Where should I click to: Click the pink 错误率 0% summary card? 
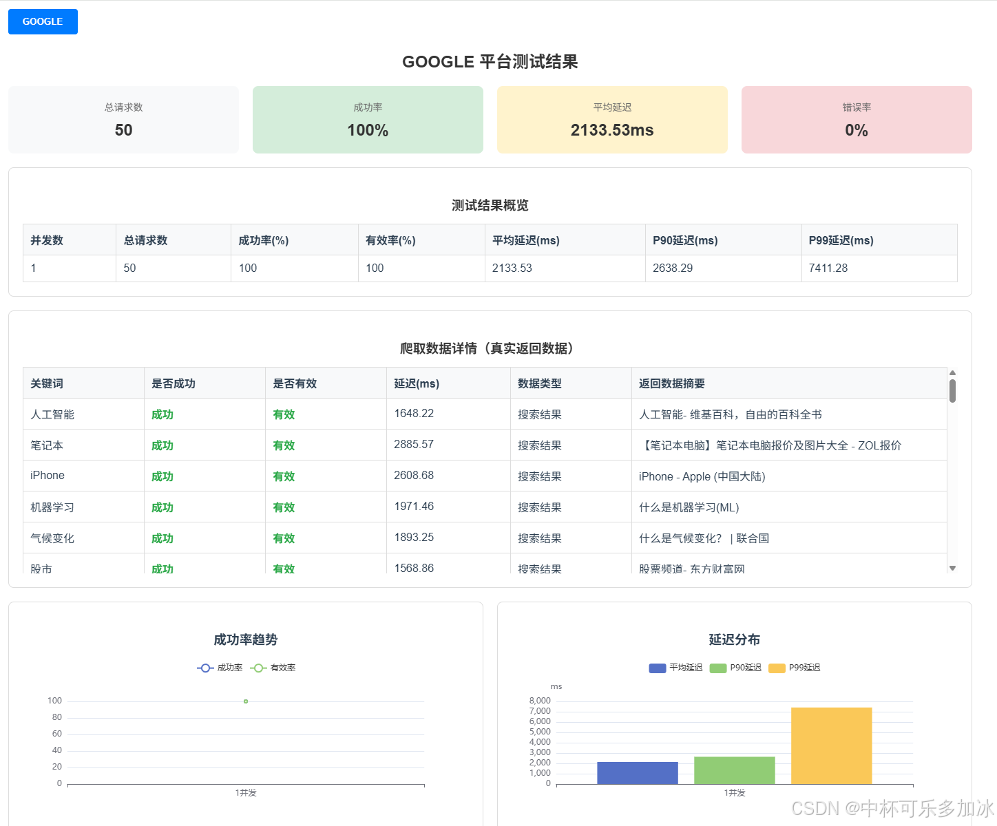[857, 120]
